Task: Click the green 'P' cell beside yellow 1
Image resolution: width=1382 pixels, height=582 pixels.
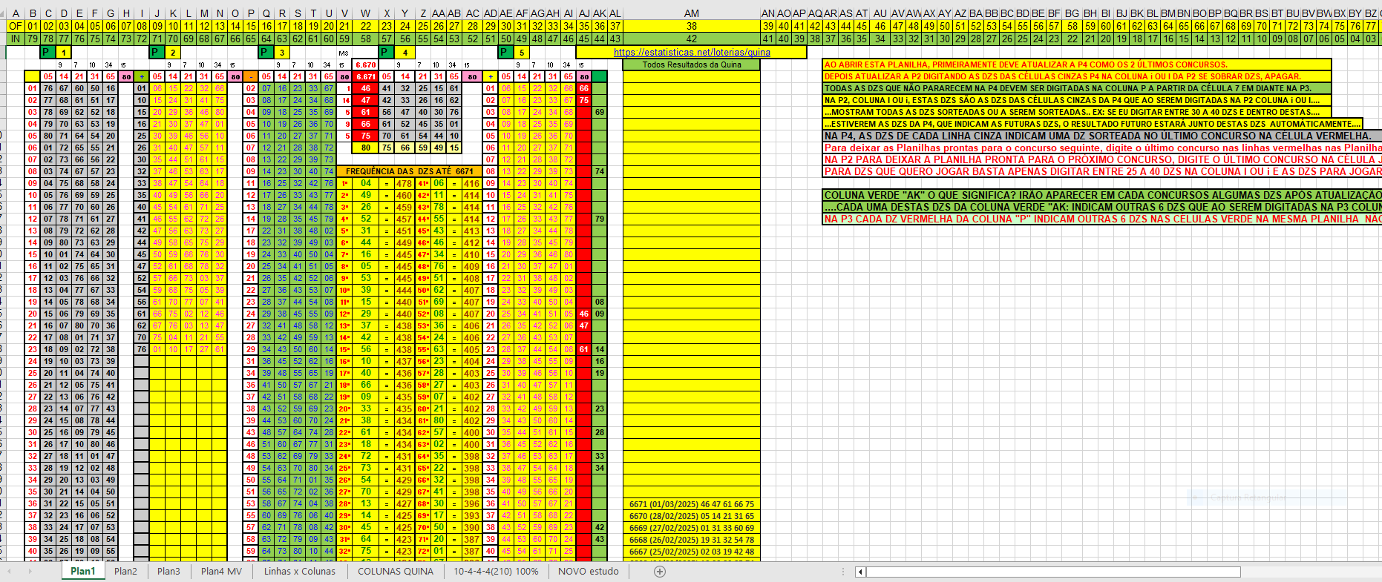Action: pos(48,52)
